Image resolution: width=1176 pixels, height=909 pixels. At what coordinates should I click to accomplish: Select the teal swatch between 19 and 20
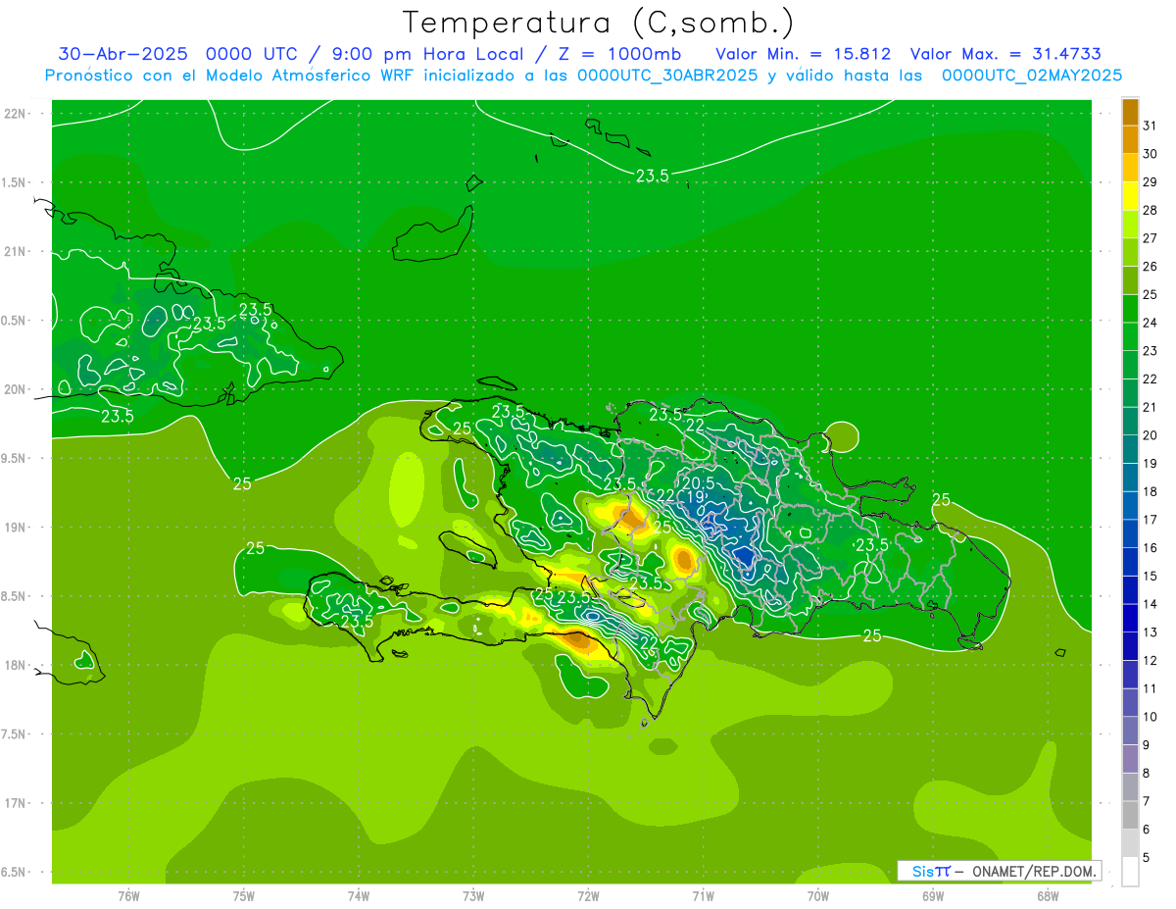pyautogui.click(x=1130, y=450)
